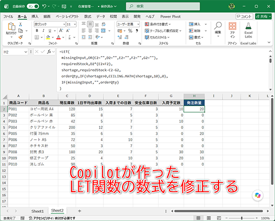Viewport: 275px width, 221px height.
Task: Switch to the Page Layout tab
Action: tap(67, 17)
